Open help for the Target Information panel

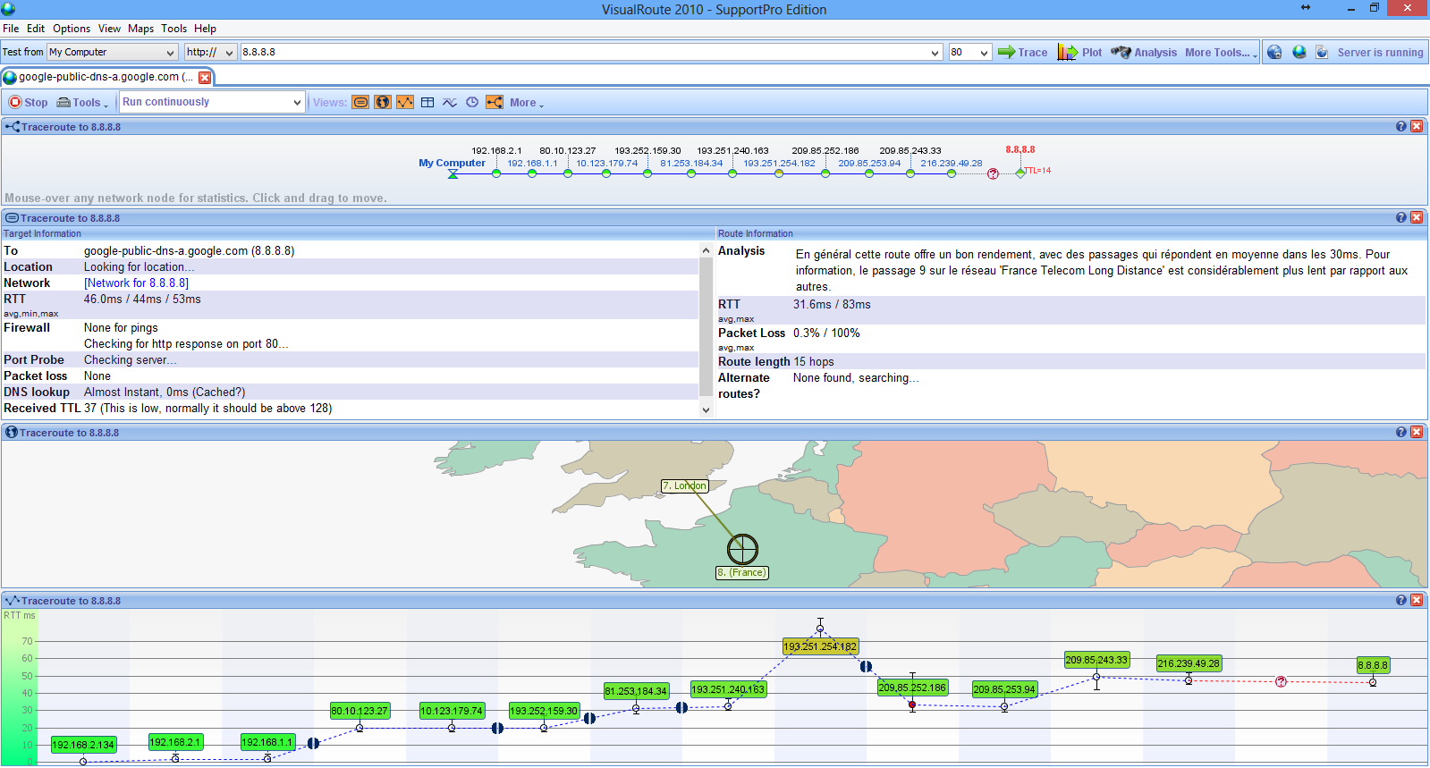pos(1401,217)
